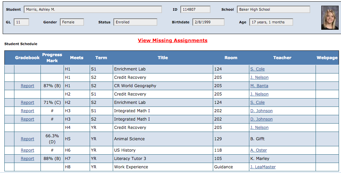Click the Age field showing 17 years
The height and width of the screenshot is (173, 341).
pyautogui.click(x=271, y=22)
